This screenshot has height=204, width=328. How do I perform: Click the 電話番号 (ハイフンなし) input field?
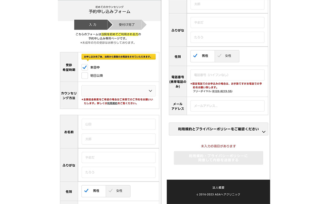pyautogui.click(x=227, y=75)
